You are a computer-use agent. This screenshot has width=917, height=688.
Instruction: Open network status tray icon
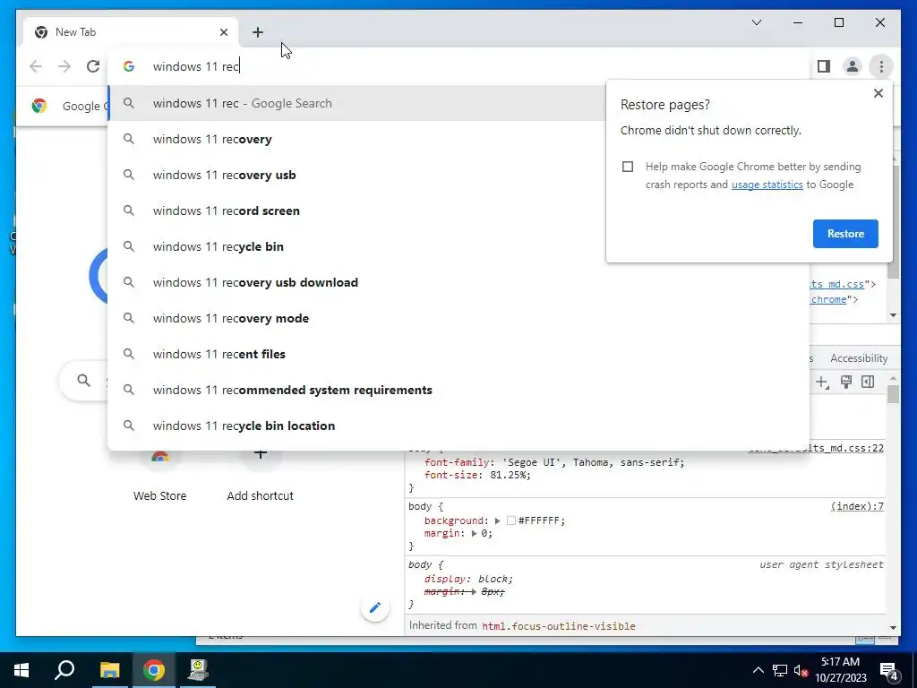pyautogui.click(x=780, y=670)
